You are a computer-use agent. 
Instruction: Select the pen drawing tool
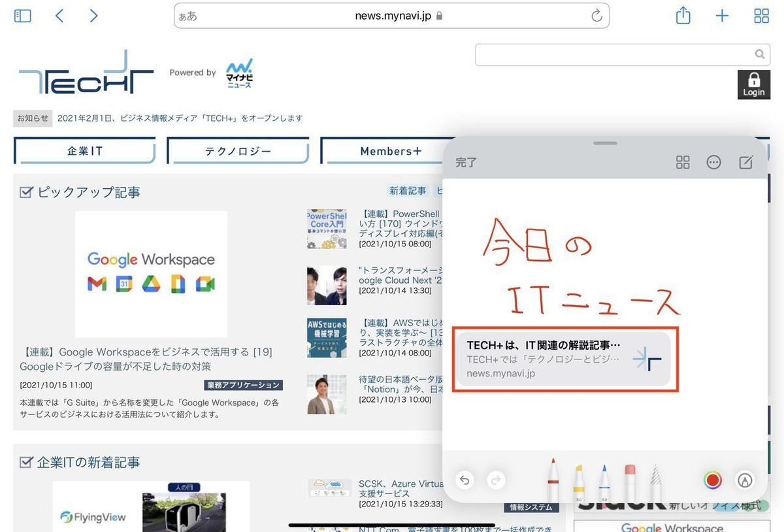click(x=553, y=479)
